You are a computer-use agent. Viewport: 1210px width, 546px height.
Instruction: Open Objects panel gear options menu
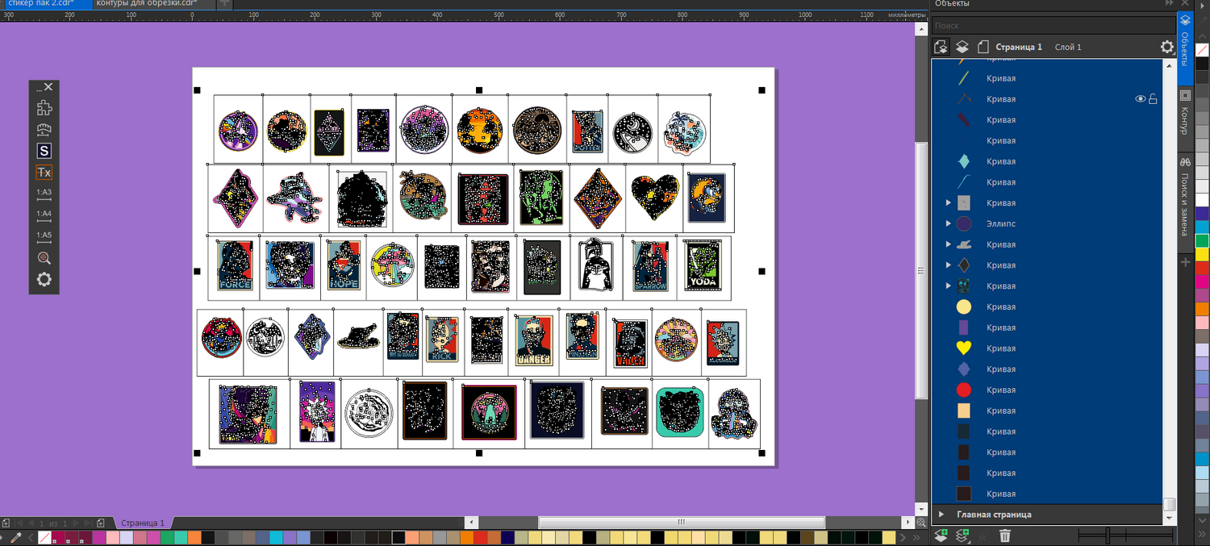[1167, 47]
